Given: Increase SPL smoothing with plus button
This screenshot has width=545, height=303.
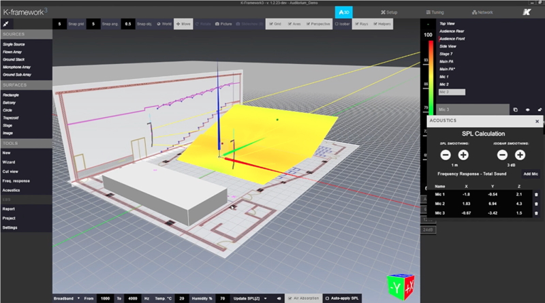Looking at the screenshot, I should click(464, 156).
